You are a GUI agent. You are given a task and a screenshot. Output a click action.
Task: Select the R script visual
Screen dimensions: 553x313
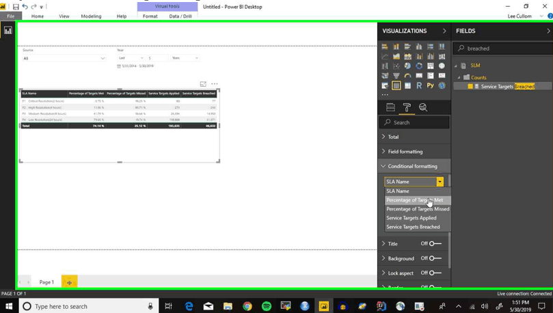[x=419, y=85]
